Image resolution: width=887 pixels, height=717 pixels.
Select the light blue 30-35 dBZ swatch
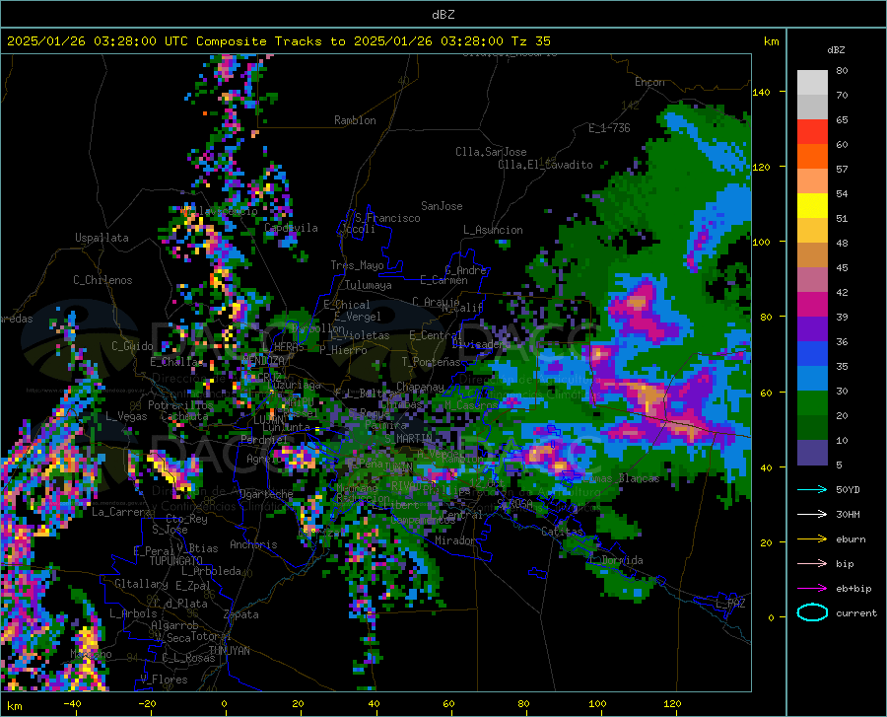[x=812, y=379]
